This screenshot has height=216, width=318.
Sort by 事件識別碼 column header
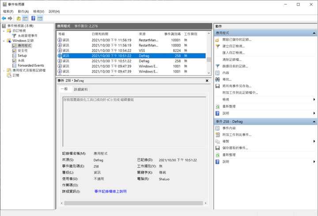(x=171, y=34)
